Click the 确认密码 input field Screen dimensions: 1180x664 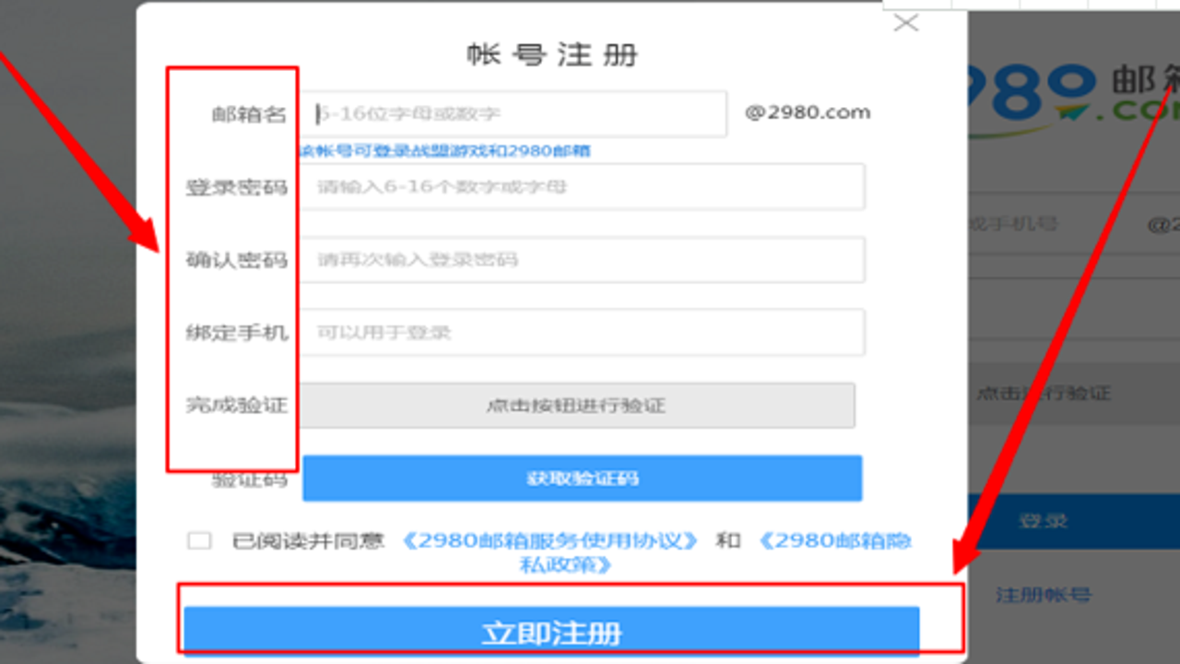[x=584, y=259]
